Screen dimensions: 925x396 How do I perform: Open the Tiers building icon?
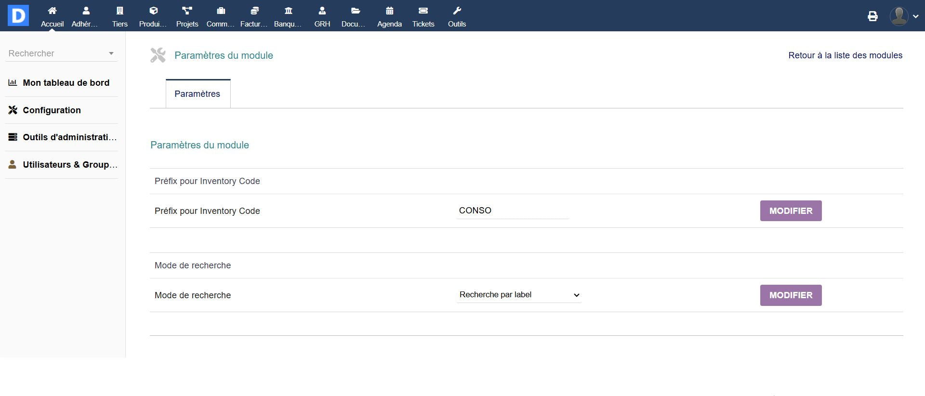[120, 11]
